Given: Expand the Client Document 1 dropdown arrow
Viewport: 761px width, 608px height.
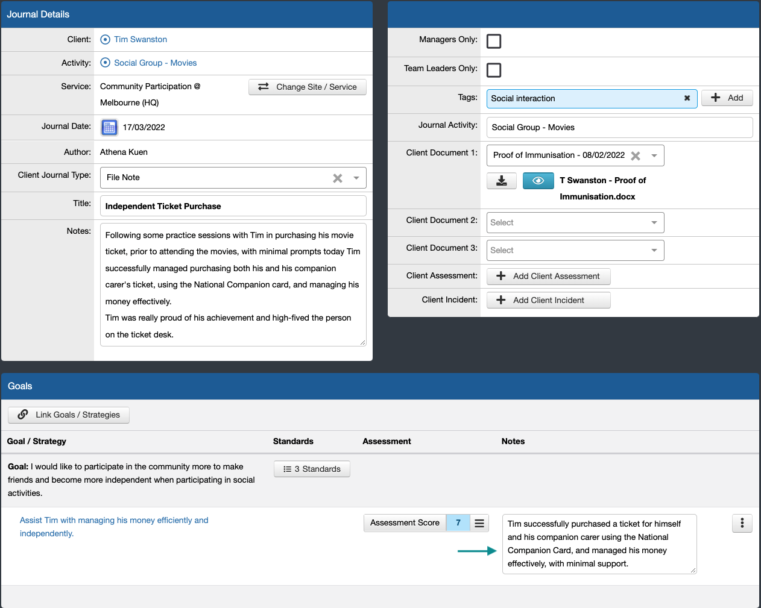Looking at the screenshot, I should tap(654, 155).
